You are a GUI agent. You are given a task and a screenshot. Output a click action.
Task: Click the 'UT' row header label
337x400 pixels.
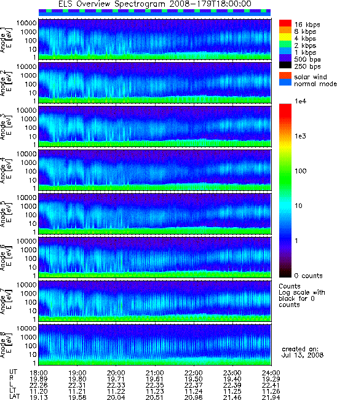13,372
